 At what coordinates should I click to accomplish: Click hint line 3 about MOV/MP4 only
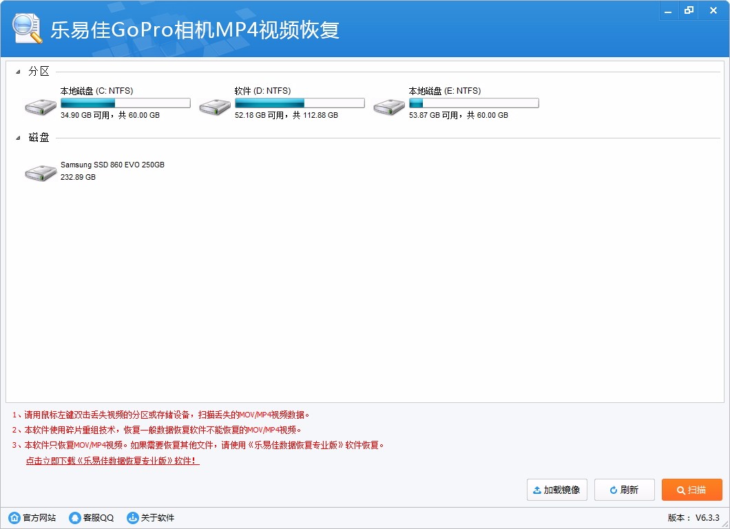[x=198, y=445]
